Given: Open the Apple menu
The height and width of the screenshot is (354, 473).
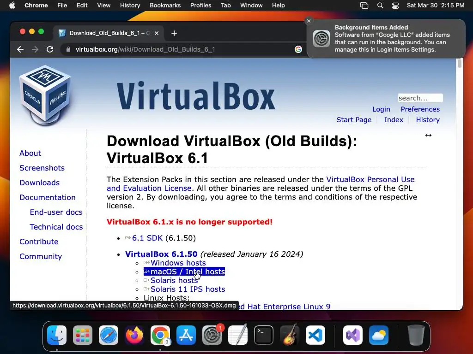Looking at the screenshot, I should pyautogui.click(x=12, y=6).
